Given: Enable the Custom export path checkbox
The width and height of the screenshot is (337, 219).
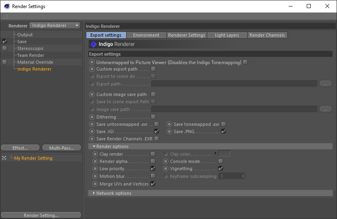Looking at the screenshot, I should (x=153, y=69).
